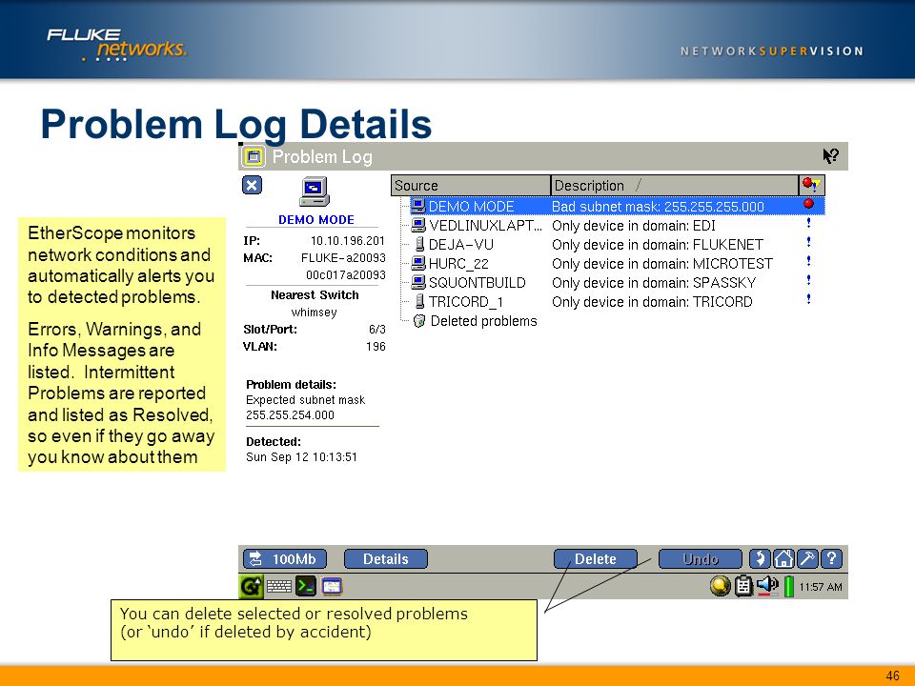
Task: Open the on-screen keyboard icon
Action: tap(279, 586)
